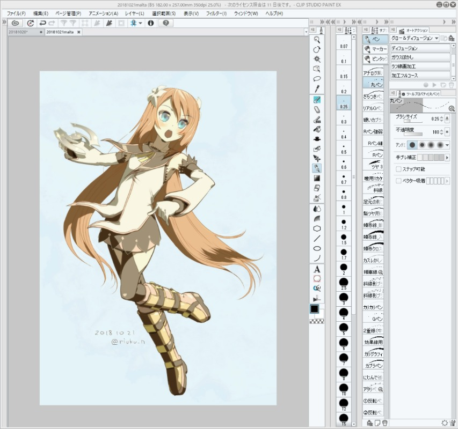This screenshot has width=458, height=429.
Task: Open the フィルター(I) menu
Action: pos(216,13)
